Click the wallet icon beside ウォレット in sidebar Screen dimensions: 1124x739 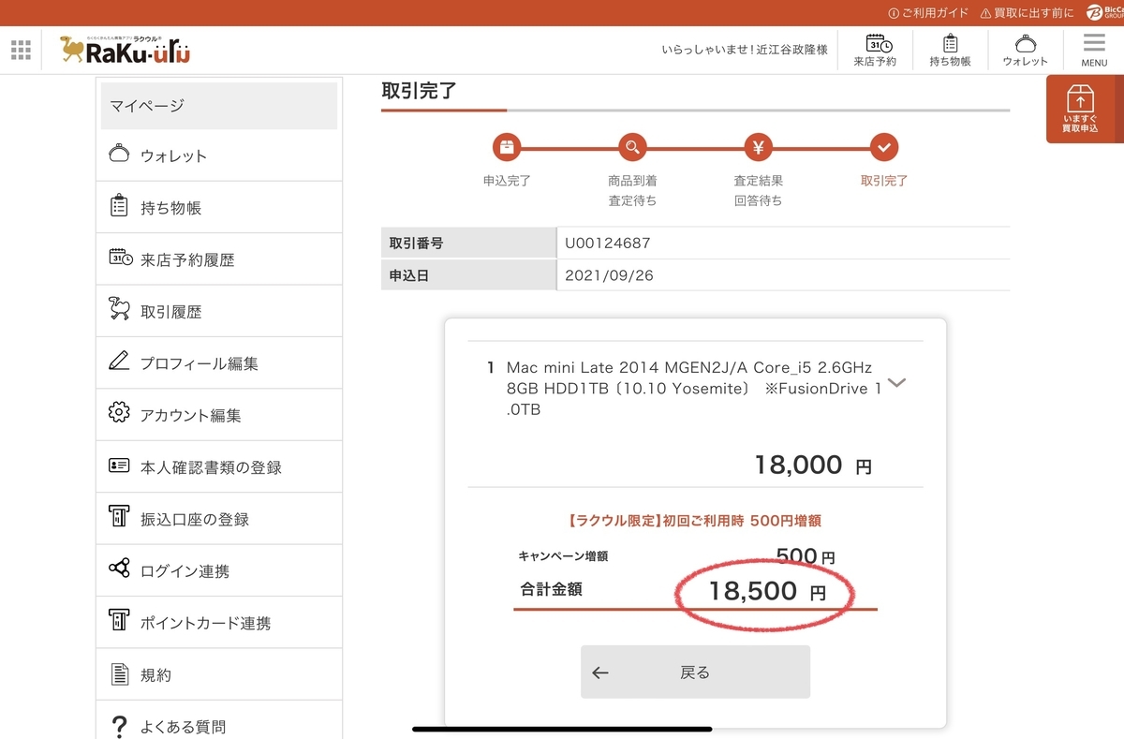pyautogui.click(x=119, y=155)
